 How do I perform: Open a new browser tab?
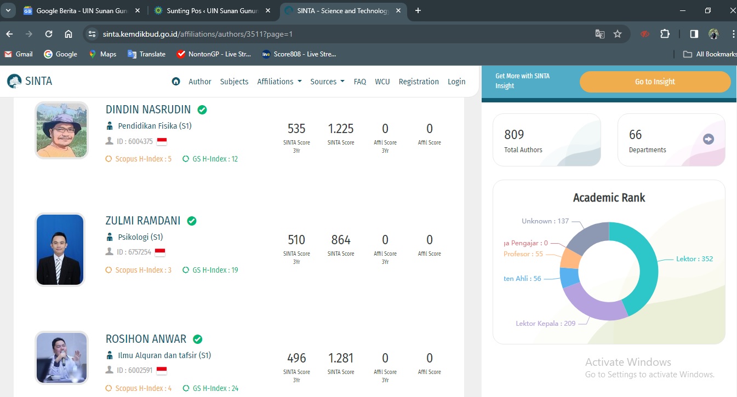(x=418, y=10)
